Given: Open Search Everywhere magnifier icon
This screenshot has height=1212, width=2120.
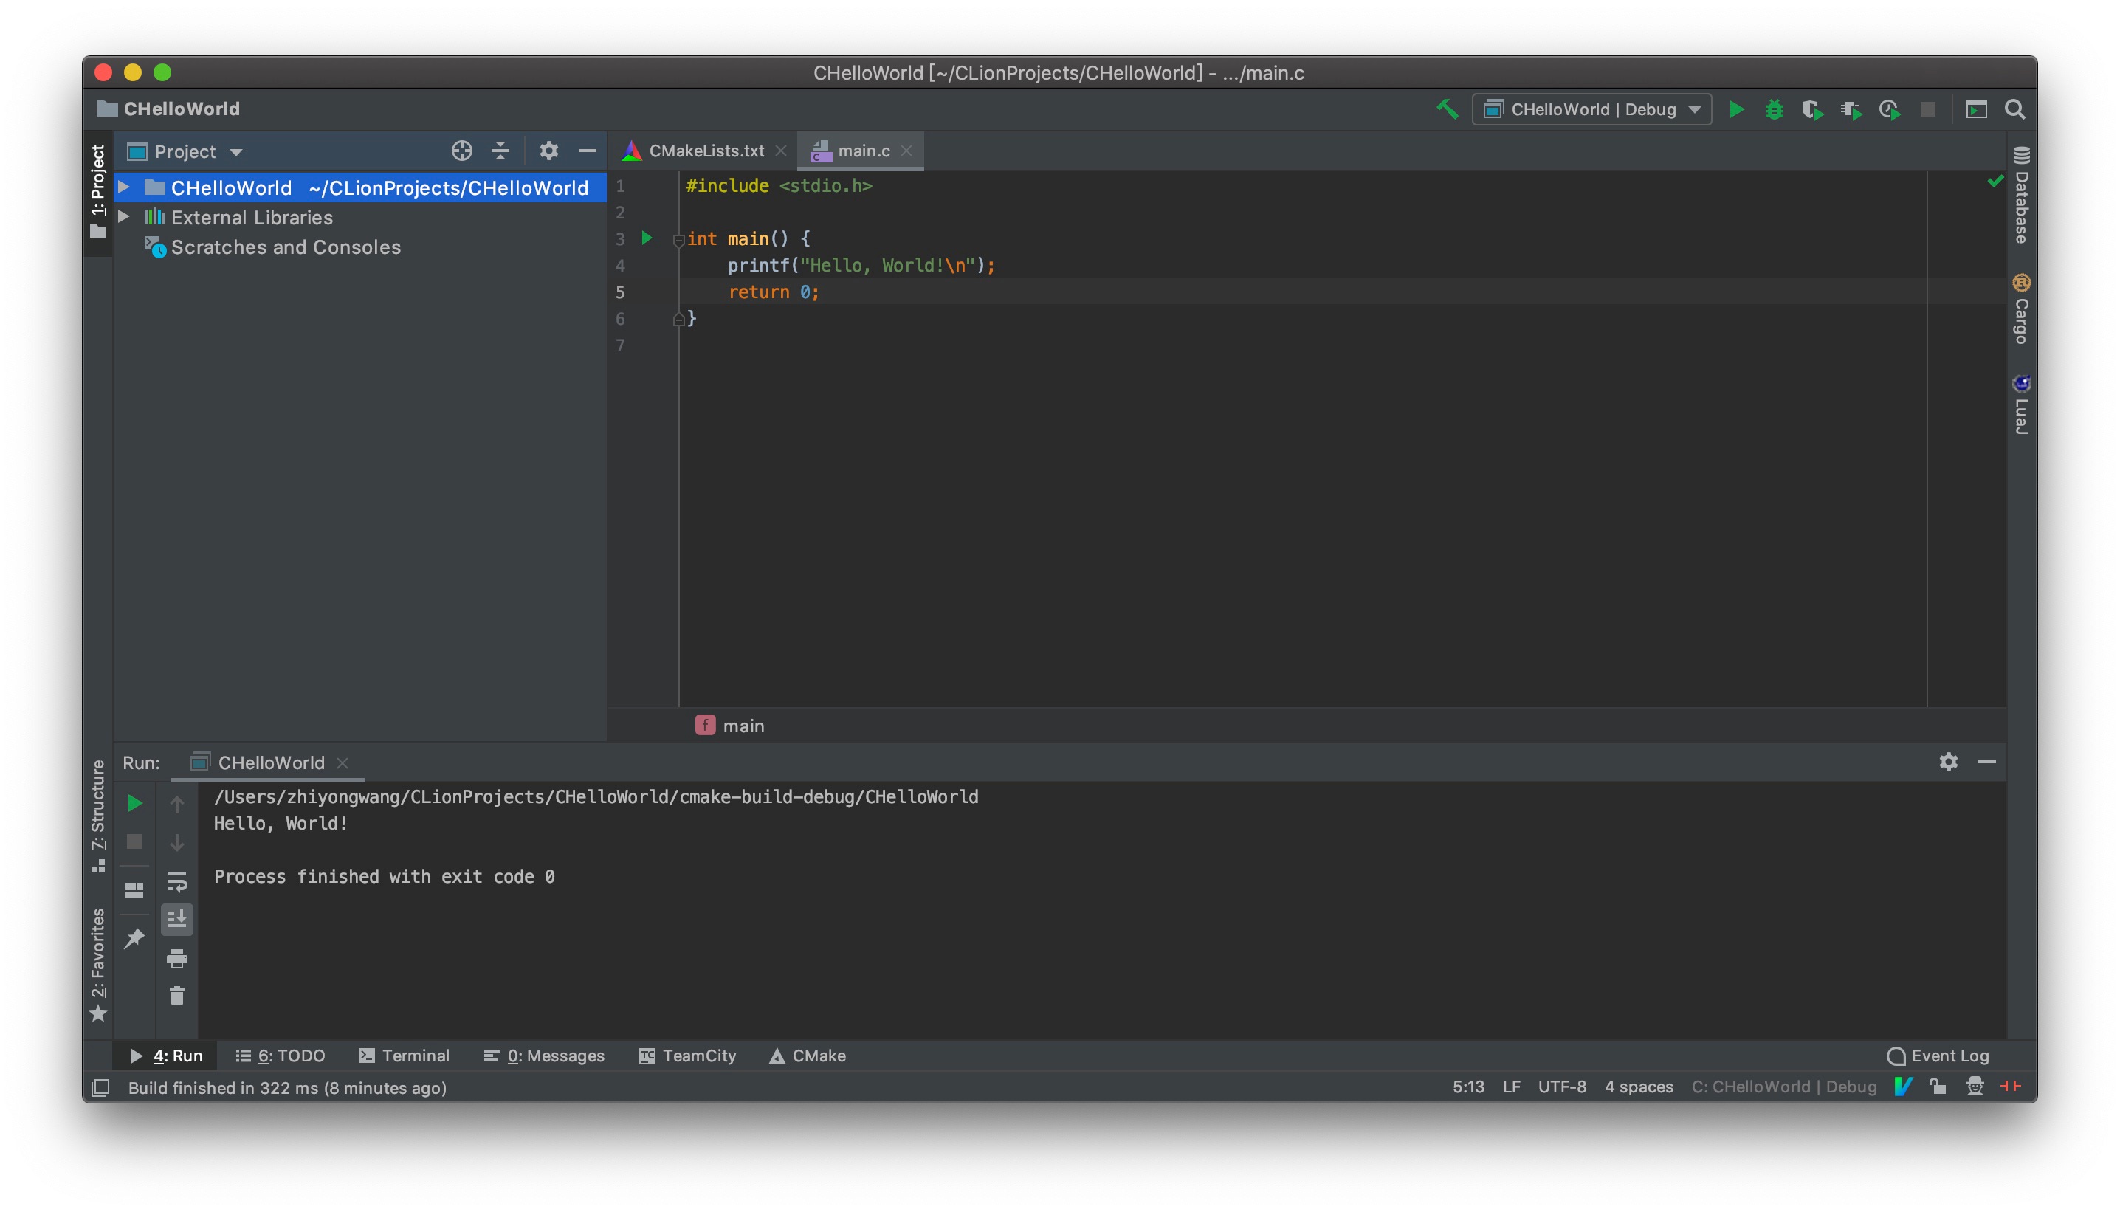Looking at the screenshot, I should tap(2014, 109).
